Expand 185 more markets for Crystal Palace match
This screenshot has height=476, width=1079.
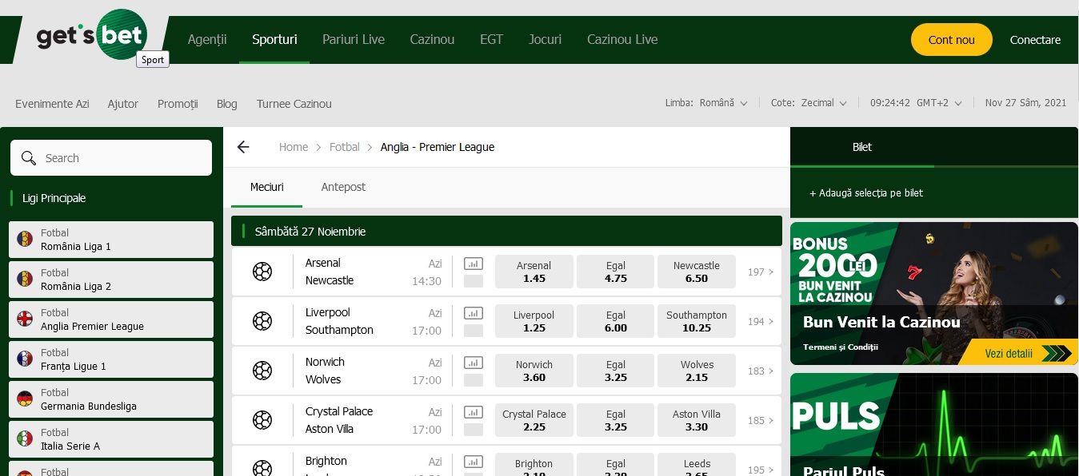click(x=761, y=421)
